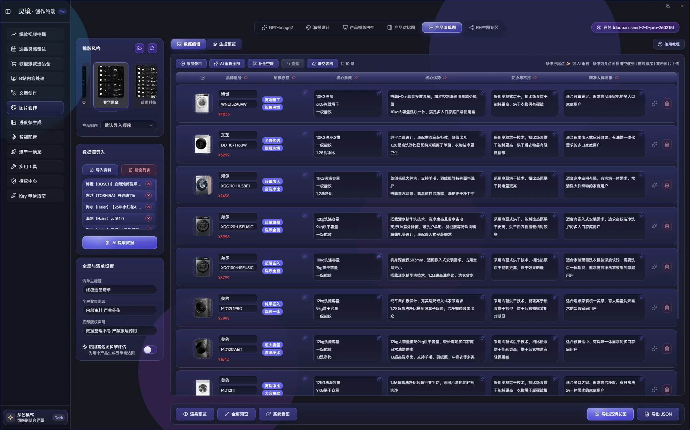Screen dimensions: 690x430
Task: Click the 全屏预览 button
Action: point(236,414)
